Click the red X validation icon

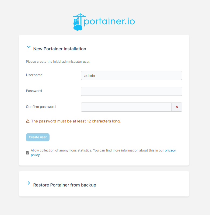click(177, 107)
